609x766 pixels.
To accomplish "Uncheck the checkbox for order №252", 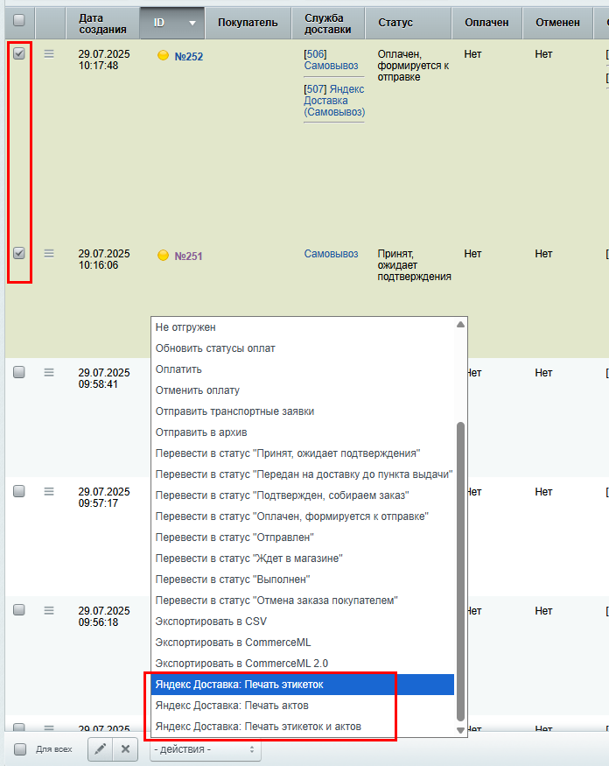I will click(19, 53).
